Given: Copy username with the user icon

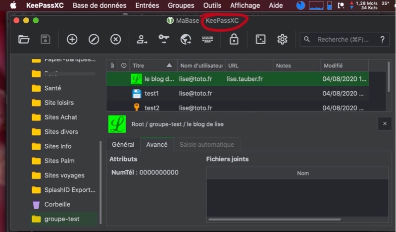Looking at the screenshot, I should click(143, 40).
